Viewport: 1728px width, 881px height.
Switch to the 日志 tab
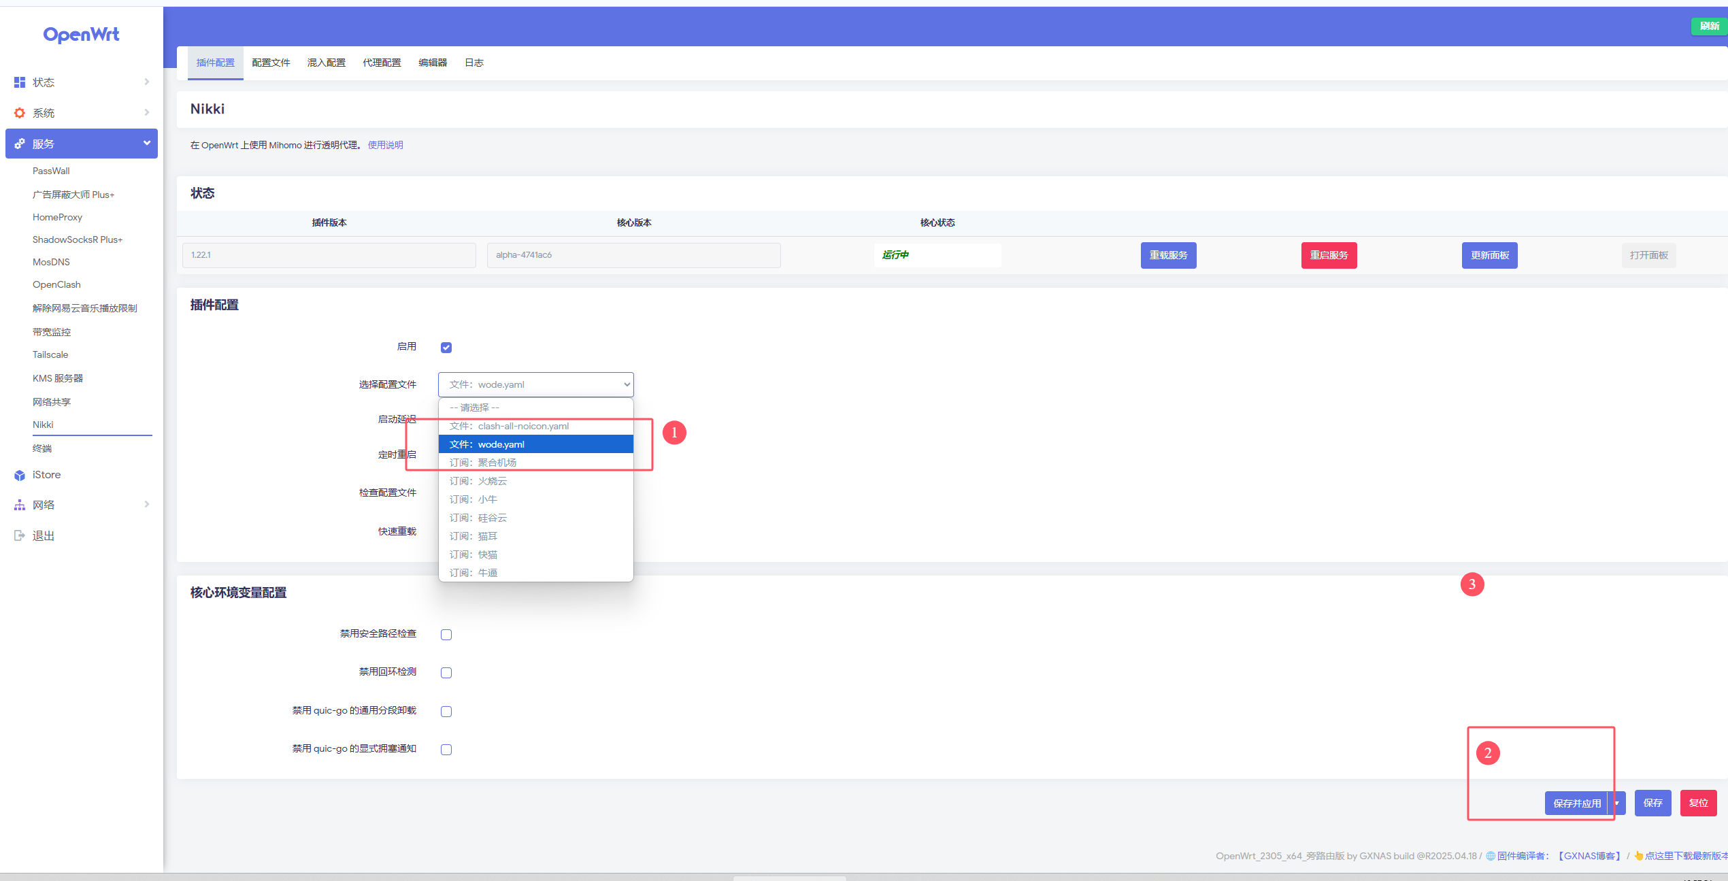(474, 63)
